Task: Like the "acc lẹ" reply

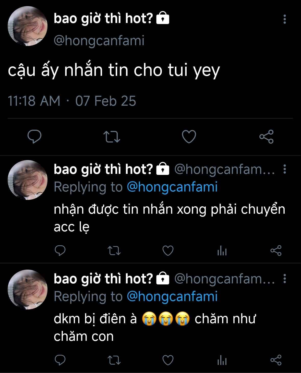Action: click(168, 251)
